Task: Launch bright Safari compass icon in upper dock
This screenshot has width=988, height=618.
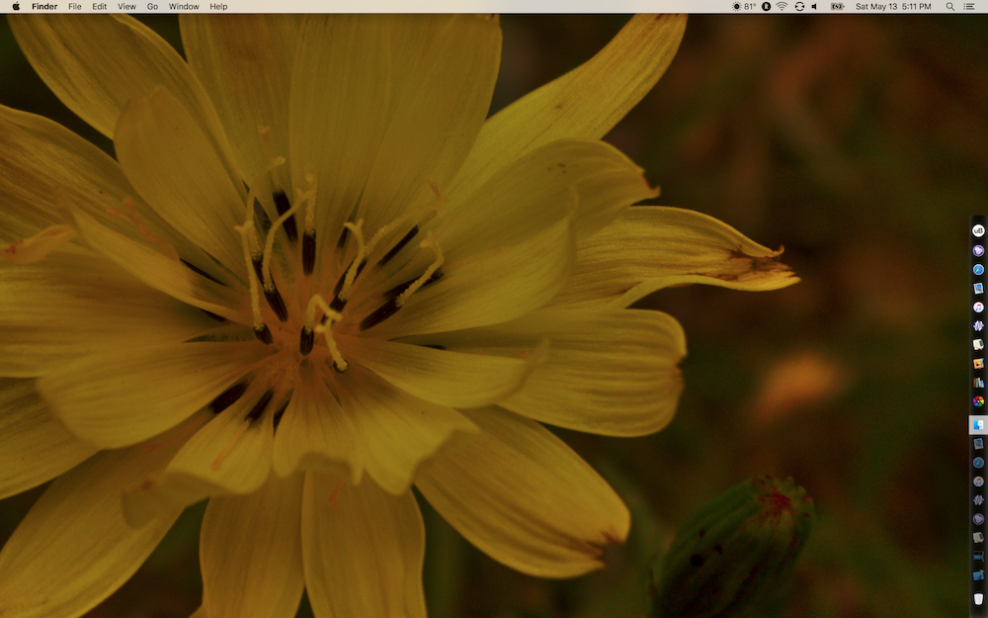Action: (x=978, y=269)
